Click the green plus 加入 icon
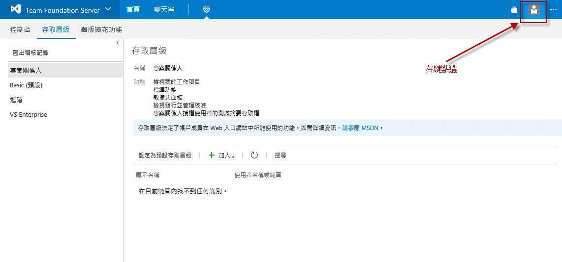The height and width of the screenshot is (262, 562). [212, 155]
